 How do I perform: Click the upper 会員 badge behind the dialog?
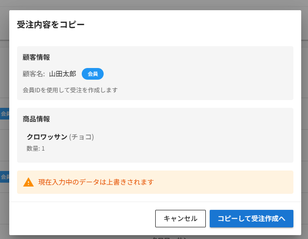(4, 114)
